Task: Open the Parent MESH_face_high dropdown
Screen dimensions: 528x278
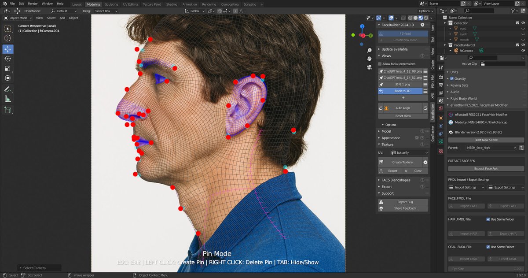Action: click(x=491, y=148)
